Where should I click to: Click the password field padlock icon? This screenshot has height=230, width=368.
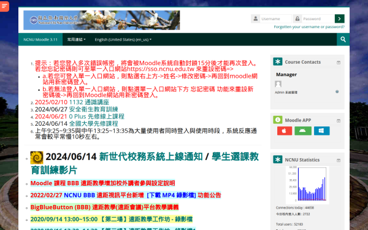pyautogui.click(x=297, y=18)
